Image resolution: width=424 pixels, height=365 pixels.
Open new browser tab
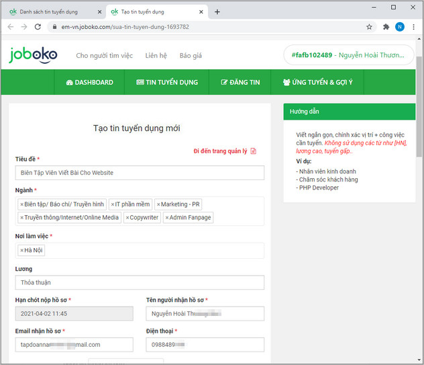coord(217,11)
